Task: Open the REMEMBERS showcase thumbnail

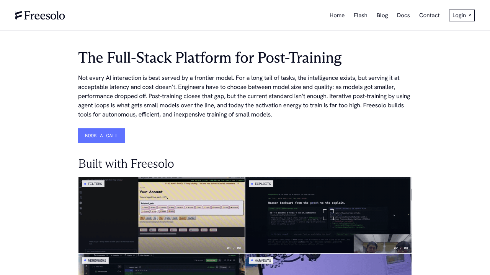Action: [x=162, y=264]
